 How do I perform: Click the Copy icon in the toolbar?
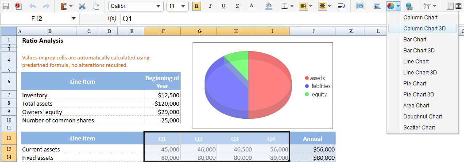click(96, 6)
